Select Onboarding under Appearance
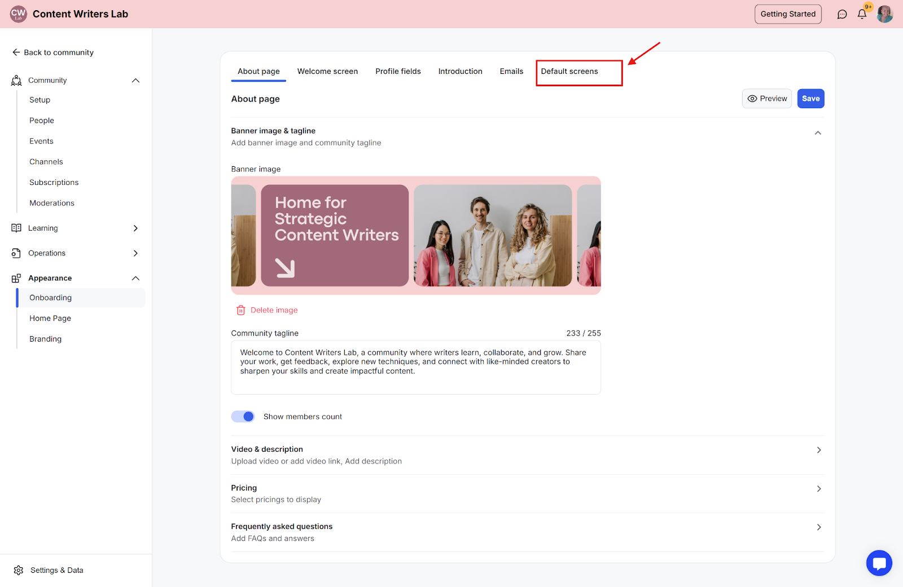This screenshot has height=587, width=903. click(x=81, y=298)
